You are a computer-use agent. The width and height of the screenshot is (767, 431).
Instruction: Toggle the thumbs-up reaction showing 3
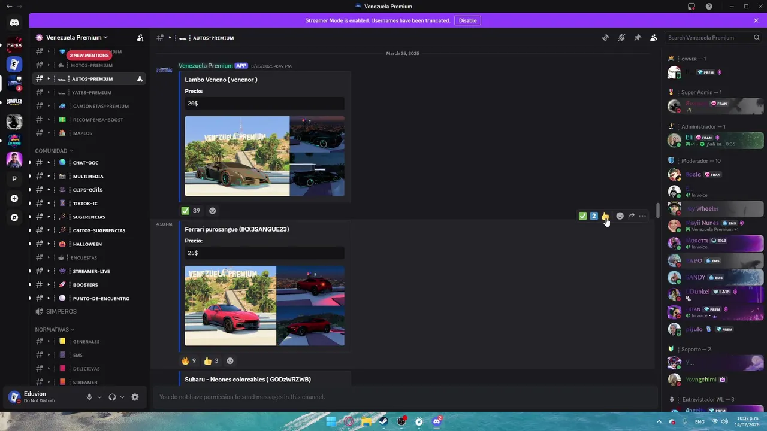click(x=211, y=361)
